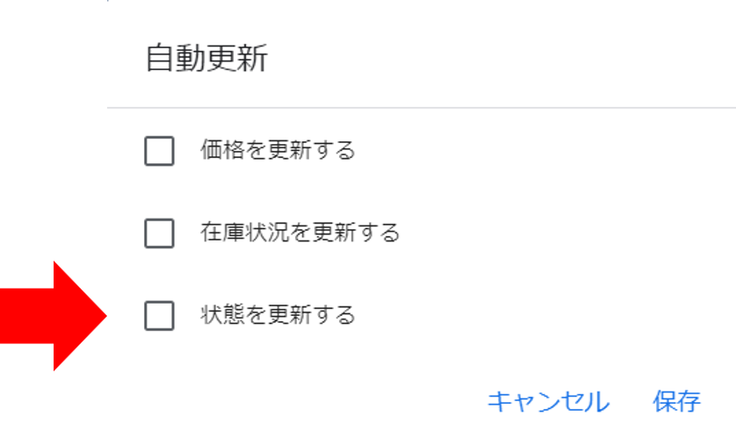
Task: Confirm auto-update choices via 保存
Action: pos(676,402)
